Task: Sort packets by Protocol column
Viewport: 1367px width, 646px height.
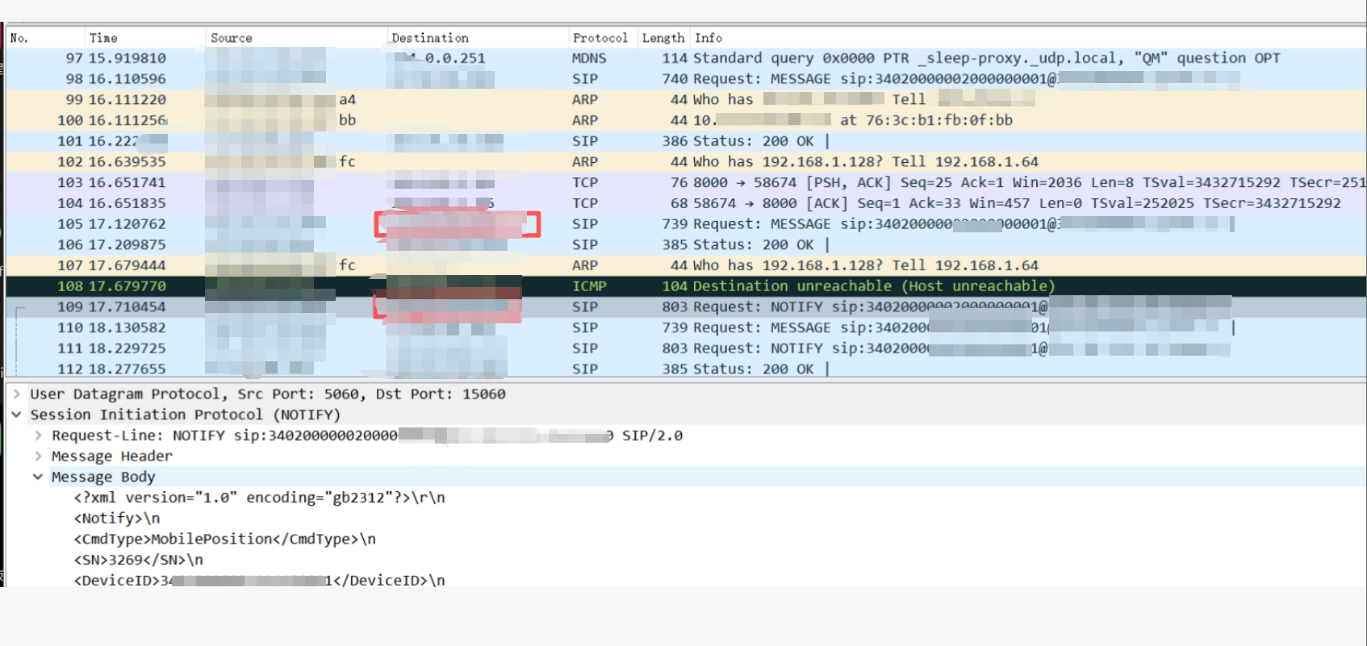Action: [x=600, y=38]
